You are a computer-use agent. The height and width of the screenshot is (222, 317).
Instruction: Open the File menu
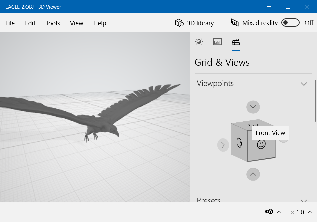10,23
